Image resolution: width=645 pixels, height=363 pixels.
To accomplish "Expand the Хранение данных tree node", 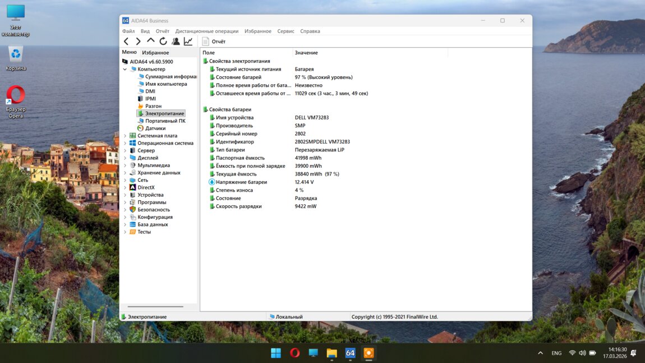I will pos(125,173).
